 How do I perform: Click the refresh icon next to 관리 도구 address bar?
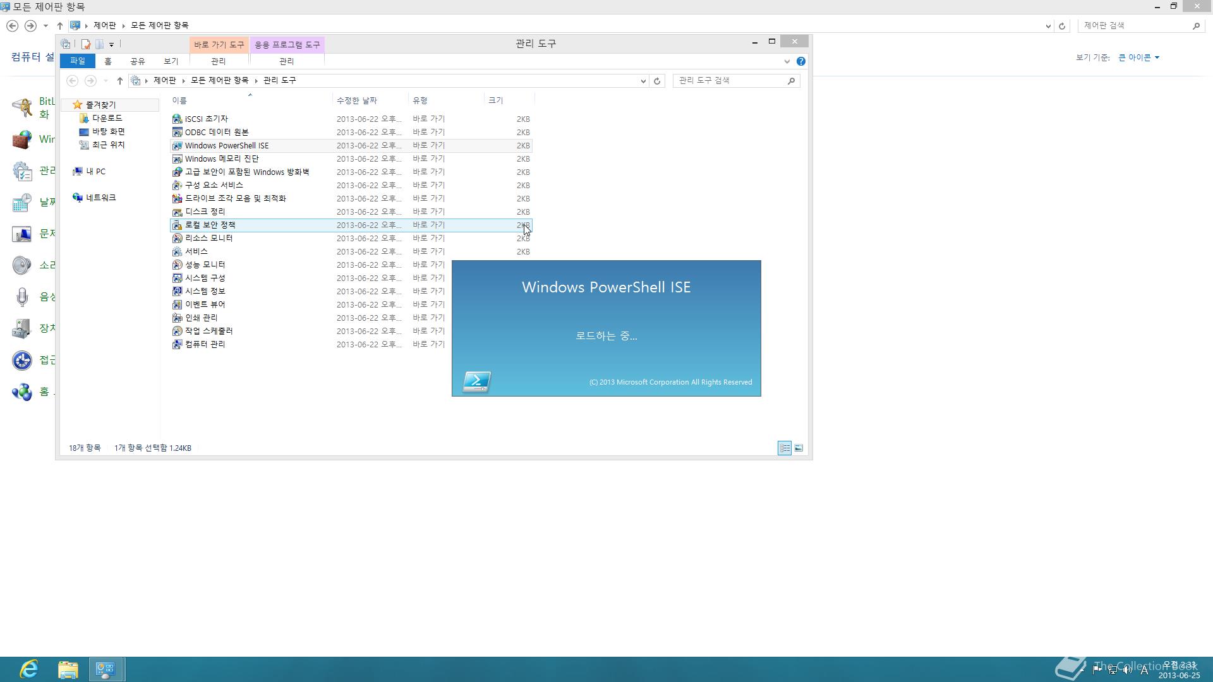(x=657, y=81)
